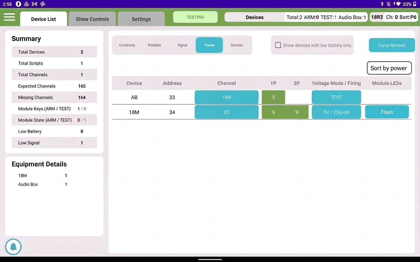Open the hamburger navigation menu
The width and height of the screenshot is (420, 262).
tap(10, 18)
